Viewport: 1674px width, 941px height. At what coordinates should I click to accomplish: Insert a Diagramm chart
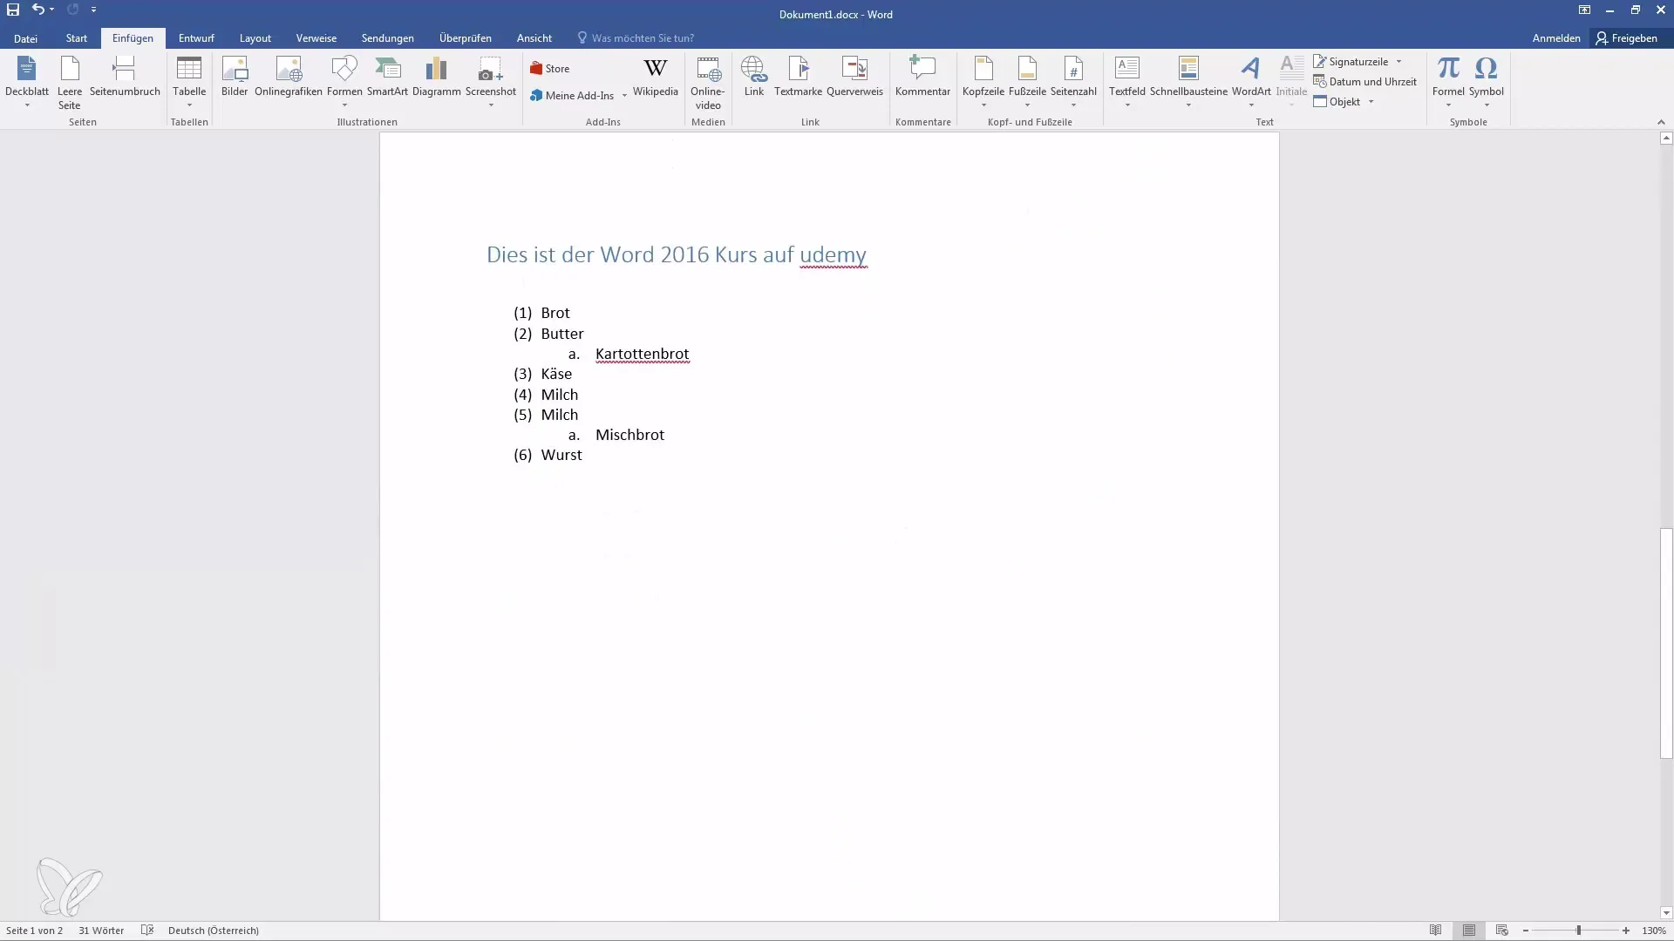coord(437,77)
